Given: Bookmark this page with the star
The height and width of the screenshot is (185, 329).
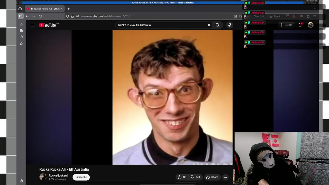Looking at the screenshot, I should pos(241,16).
